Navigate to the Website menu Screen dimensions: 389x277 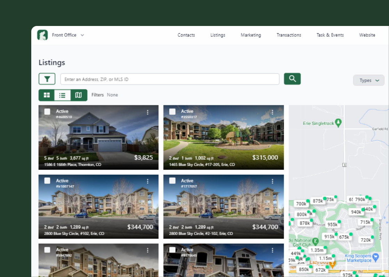(x=367, y=35)
